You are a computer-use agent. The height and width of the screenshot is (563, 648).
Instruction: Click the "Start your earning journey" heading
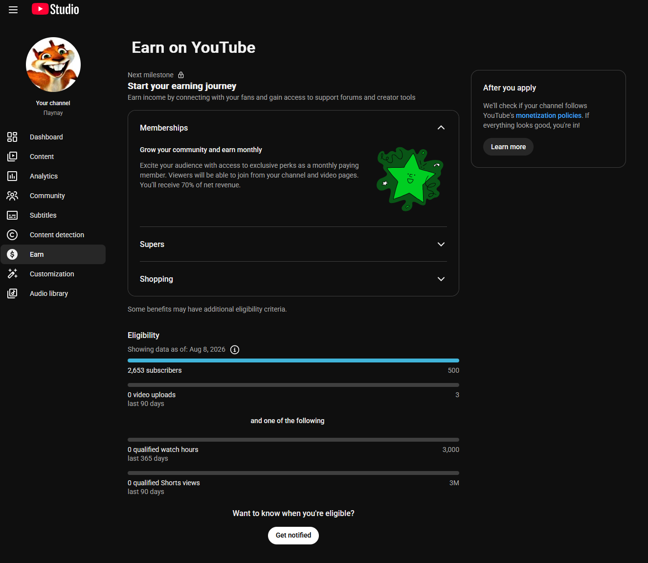pos(182,86)
